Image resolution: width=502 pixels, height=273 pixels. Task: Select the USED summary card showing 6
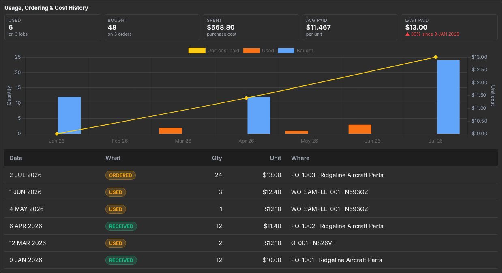(53, 27)
